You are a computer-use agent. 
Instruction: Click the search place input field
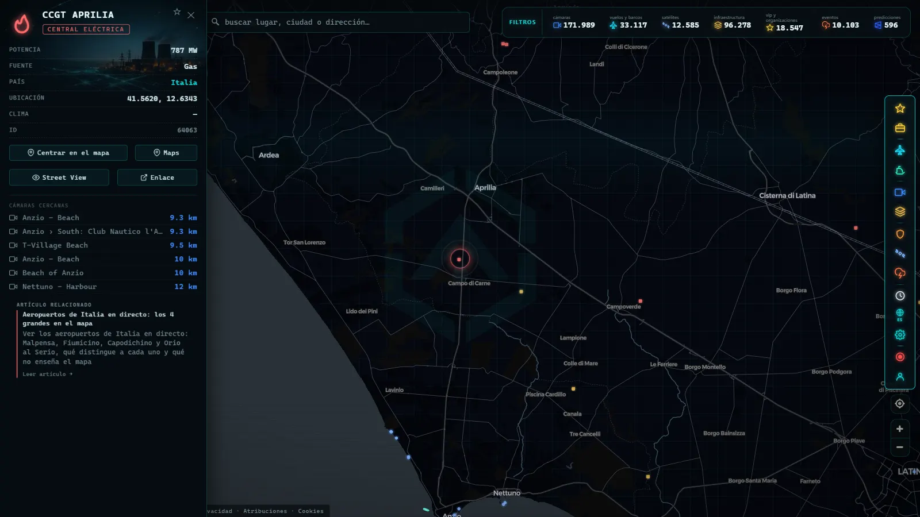(x=338, y=22)
